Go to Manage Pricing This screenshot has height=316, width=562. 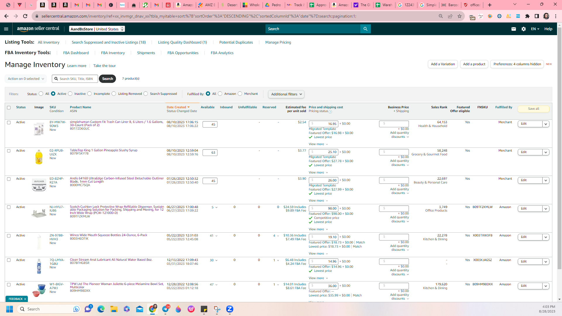[278, 42]
